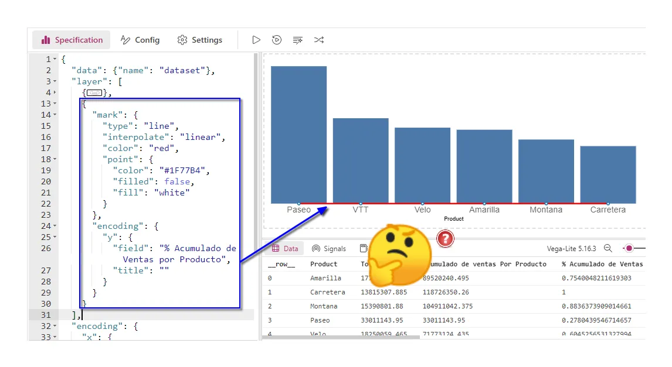Screen dimensions: 672x367
Task: Click the Apply changes play icon
Action: (x=256, y=40)
